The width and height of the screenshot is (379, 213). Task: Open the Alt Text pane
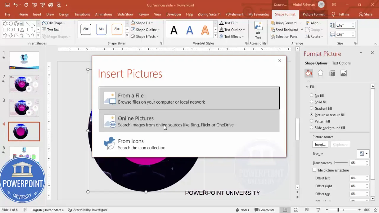(258, 30)
